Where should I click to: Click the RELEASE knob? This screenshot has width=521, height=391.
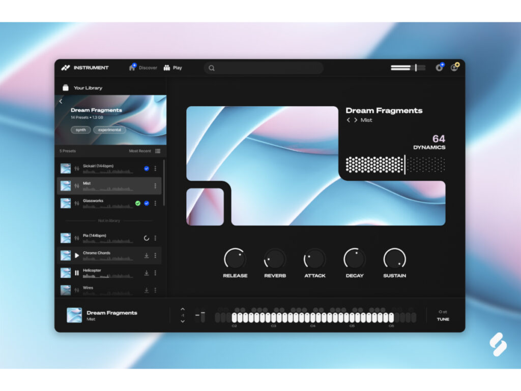pos(235,258)
